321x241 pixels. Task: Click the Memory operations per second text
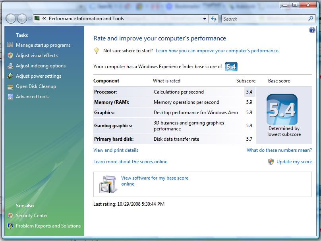186,102
